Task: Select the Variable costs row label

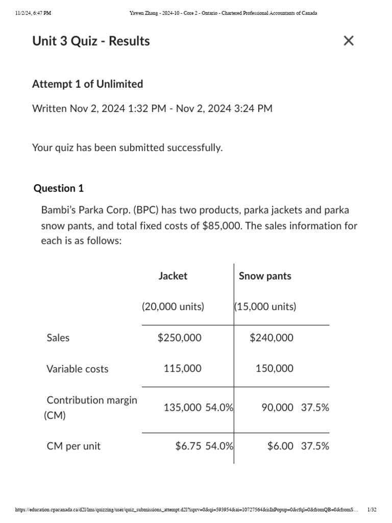Action: point(78,369)
